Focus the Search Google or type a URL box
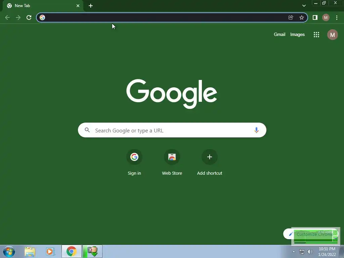The image size is (344, 258). click(172, 130)
